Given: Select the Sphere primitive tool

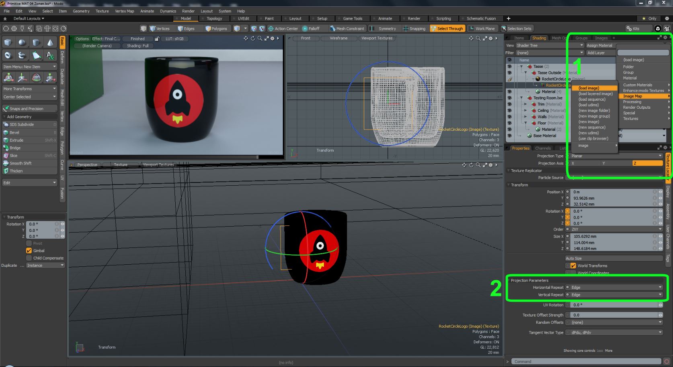Looking at the screenshot, I should click(x=22, y=43).
